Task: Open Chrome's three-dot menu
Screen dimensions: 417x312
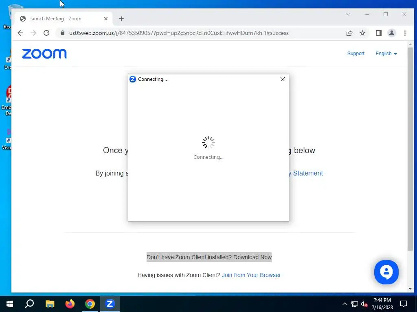Action: (405, 33)
